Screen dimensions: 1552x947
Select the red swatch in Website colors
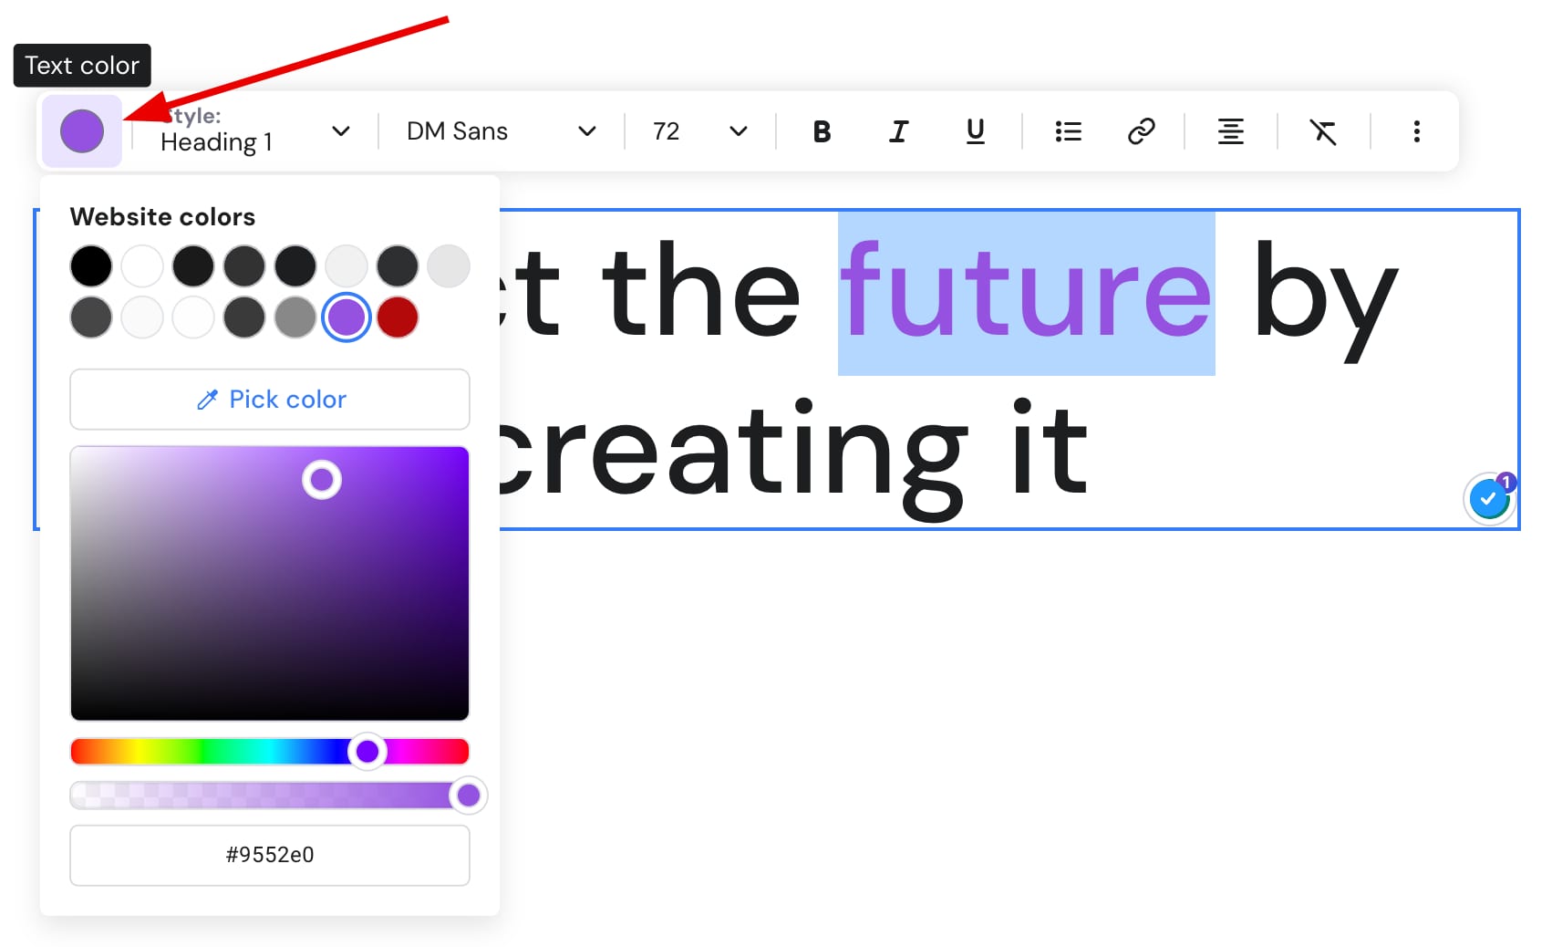[397, 317]
